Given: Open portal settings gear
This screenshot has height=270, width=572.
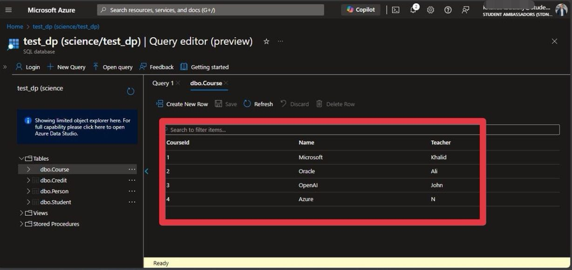Looking at the screenshot, I should [x=431, y=10].
